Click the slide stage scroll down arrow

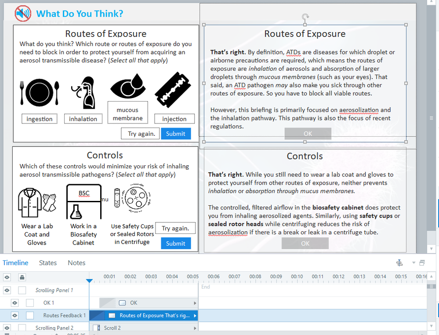[x=431, y=248]
